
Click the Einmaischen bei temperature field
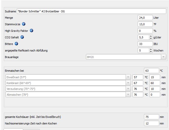coord(151,71)
